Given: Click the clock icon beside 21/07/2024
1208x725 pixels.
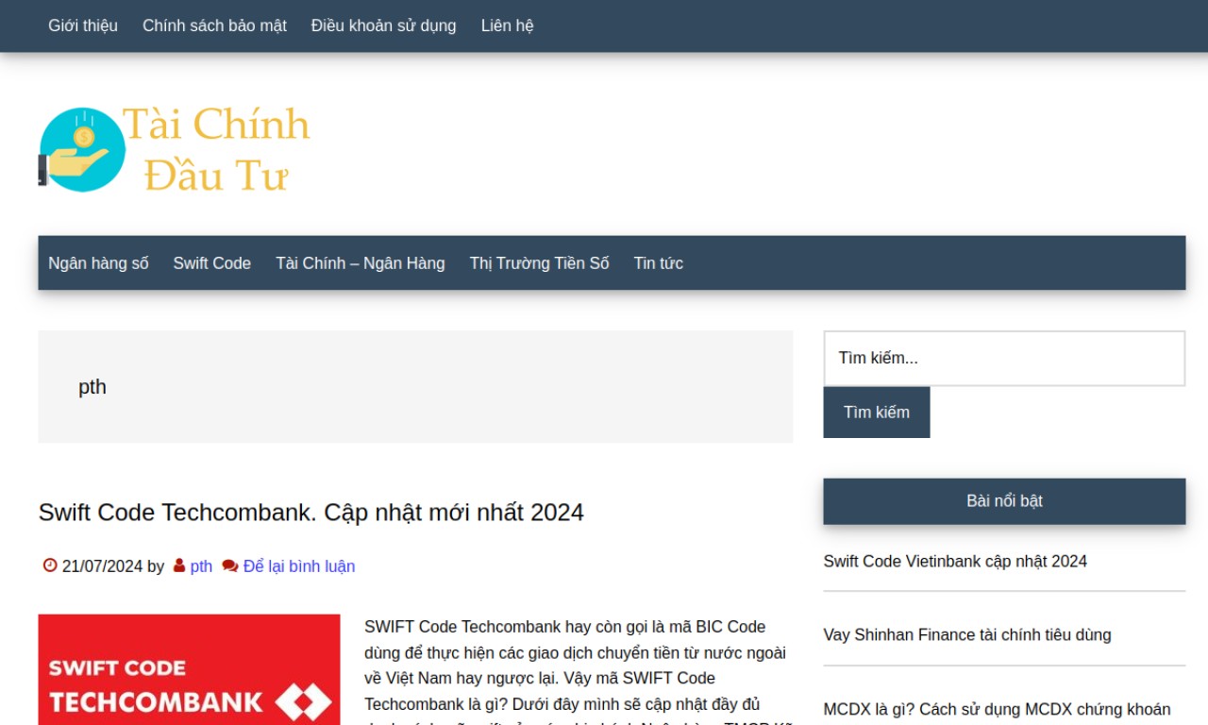Looking at the screenshot, I should pyautogui.click(x=50, y=565).
